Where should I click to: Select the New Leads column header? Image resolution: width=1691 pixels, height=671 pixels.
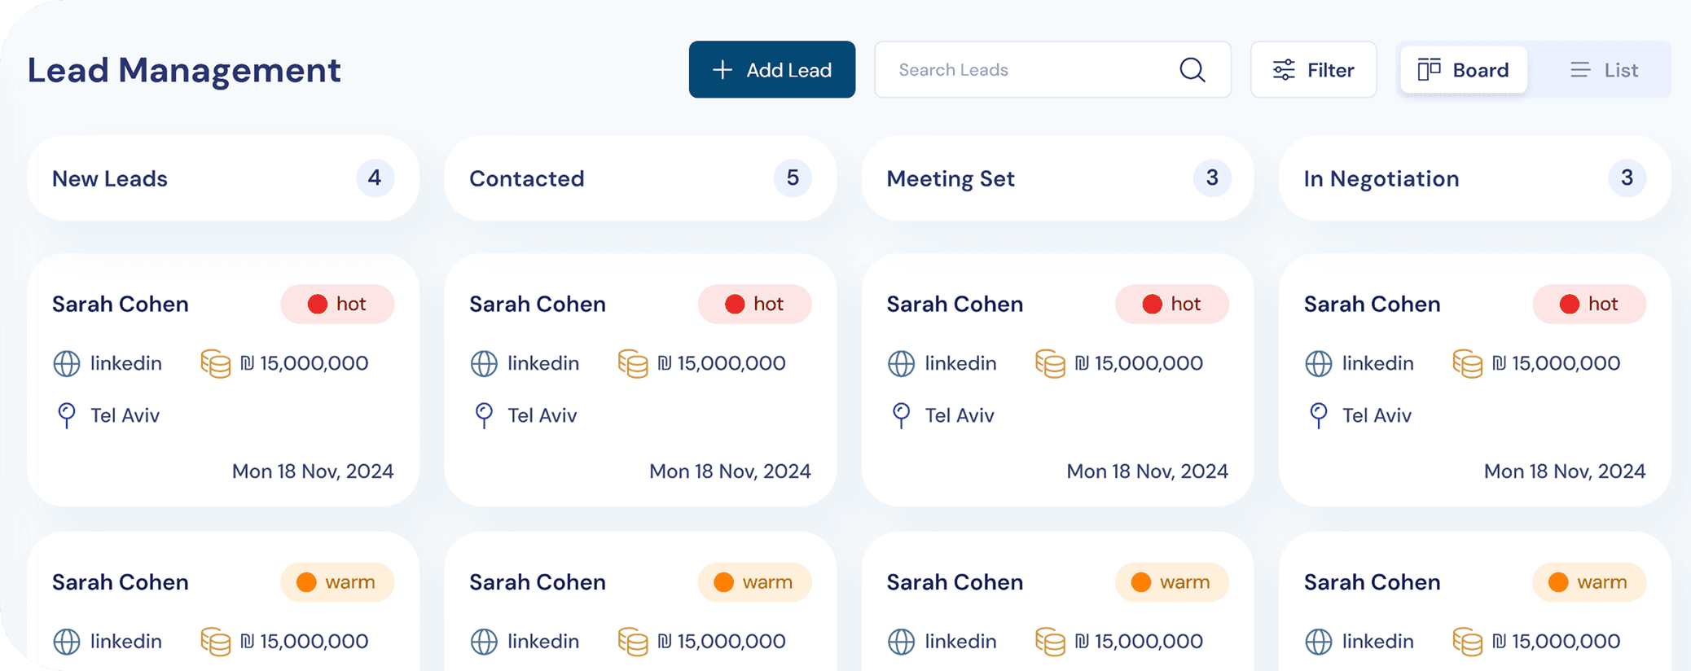pos(110,178)
